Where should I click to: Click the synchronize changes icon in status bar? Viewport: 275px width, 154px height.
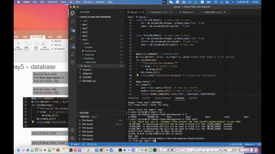click(x=83, y=144)
